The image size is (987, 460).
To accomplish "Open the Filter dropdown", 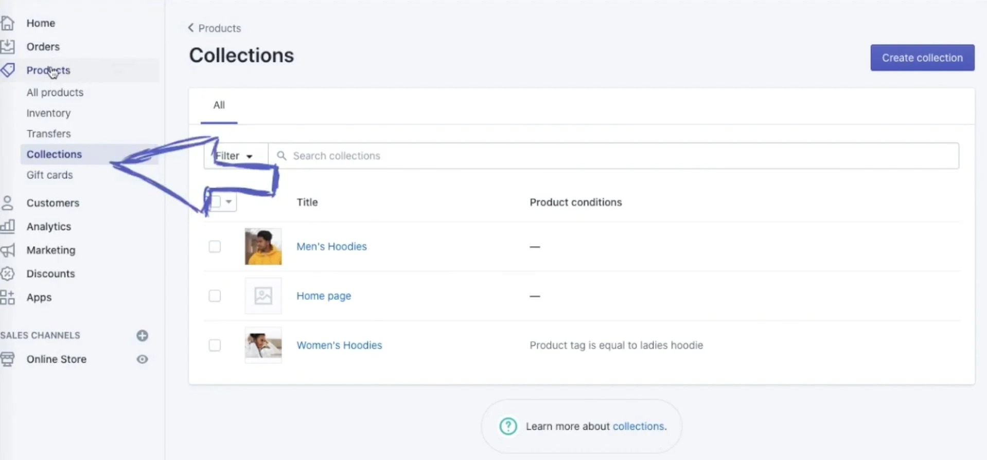I will pos(234,155).
